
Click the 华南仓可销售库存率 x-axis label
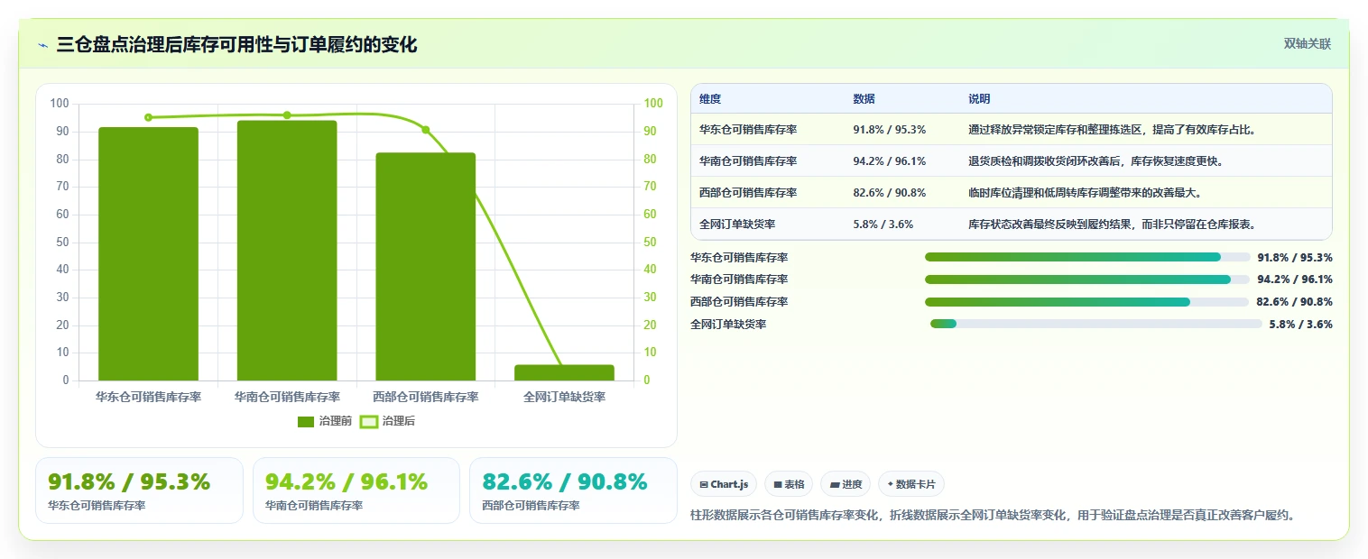pos(287,397)
